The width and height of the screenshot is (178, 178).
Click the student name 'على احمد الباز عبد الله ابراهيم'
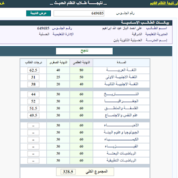coord(122,28)
